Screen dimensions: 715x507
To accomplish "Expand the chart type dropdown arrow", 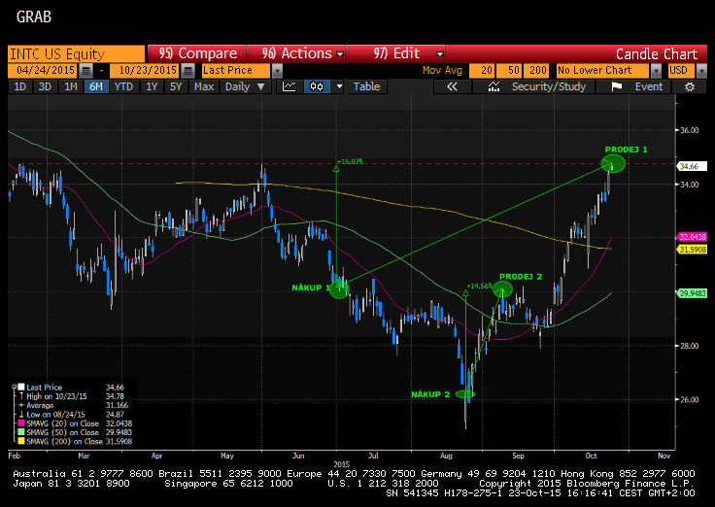I will [x=339, y=86].
